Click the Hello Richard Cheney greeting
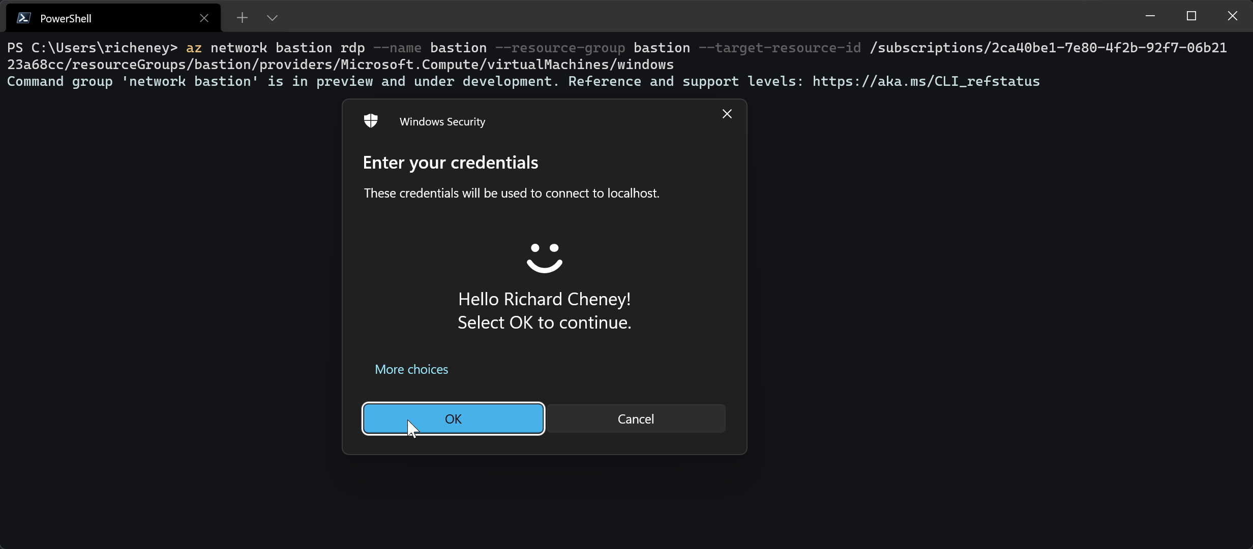Screen dimensions: 1253x549 pos(544,299)
